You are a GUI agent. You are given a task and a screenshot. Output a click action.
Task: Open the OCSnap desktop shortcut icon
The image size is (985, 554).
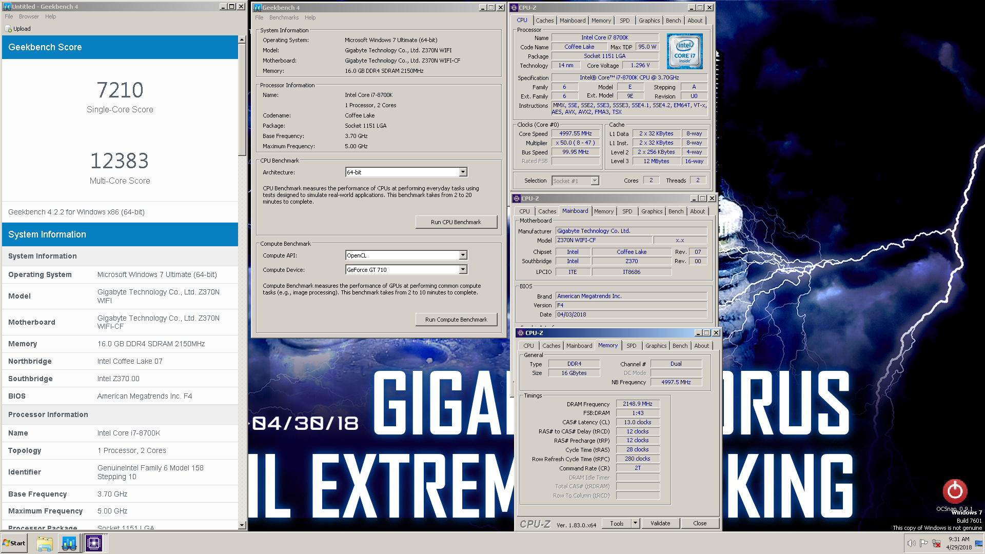coord(955,491)
